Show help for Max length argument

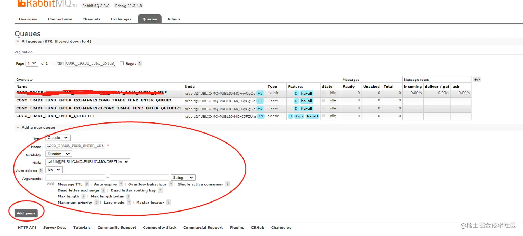coord(83,196)
